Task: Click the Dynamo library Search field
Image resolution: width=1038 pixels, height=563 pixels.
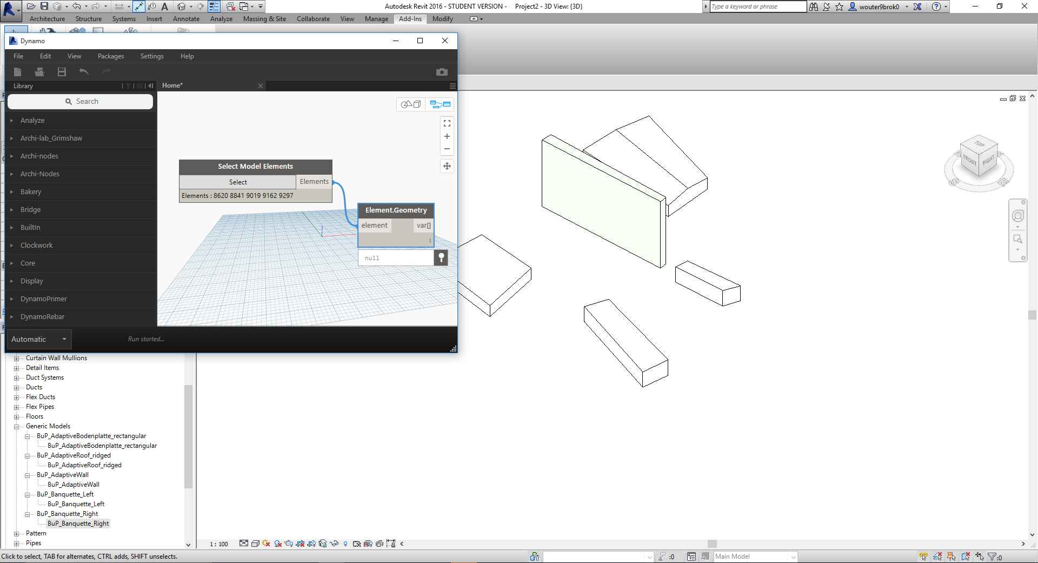Action: point(81,102)
